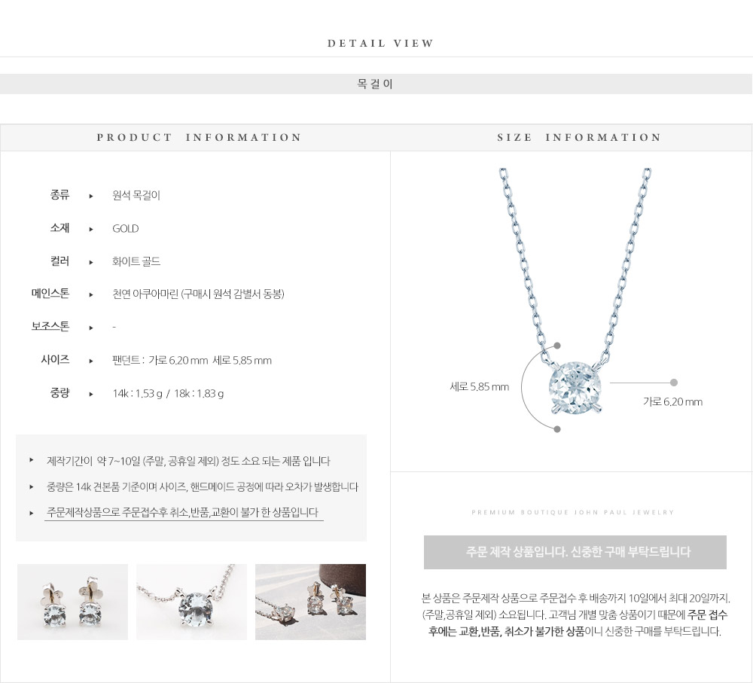Click the gray 주문 제작 상품입니다 banner
The image size is (753, 683).
pyautogui.click(x=575, y=552)
